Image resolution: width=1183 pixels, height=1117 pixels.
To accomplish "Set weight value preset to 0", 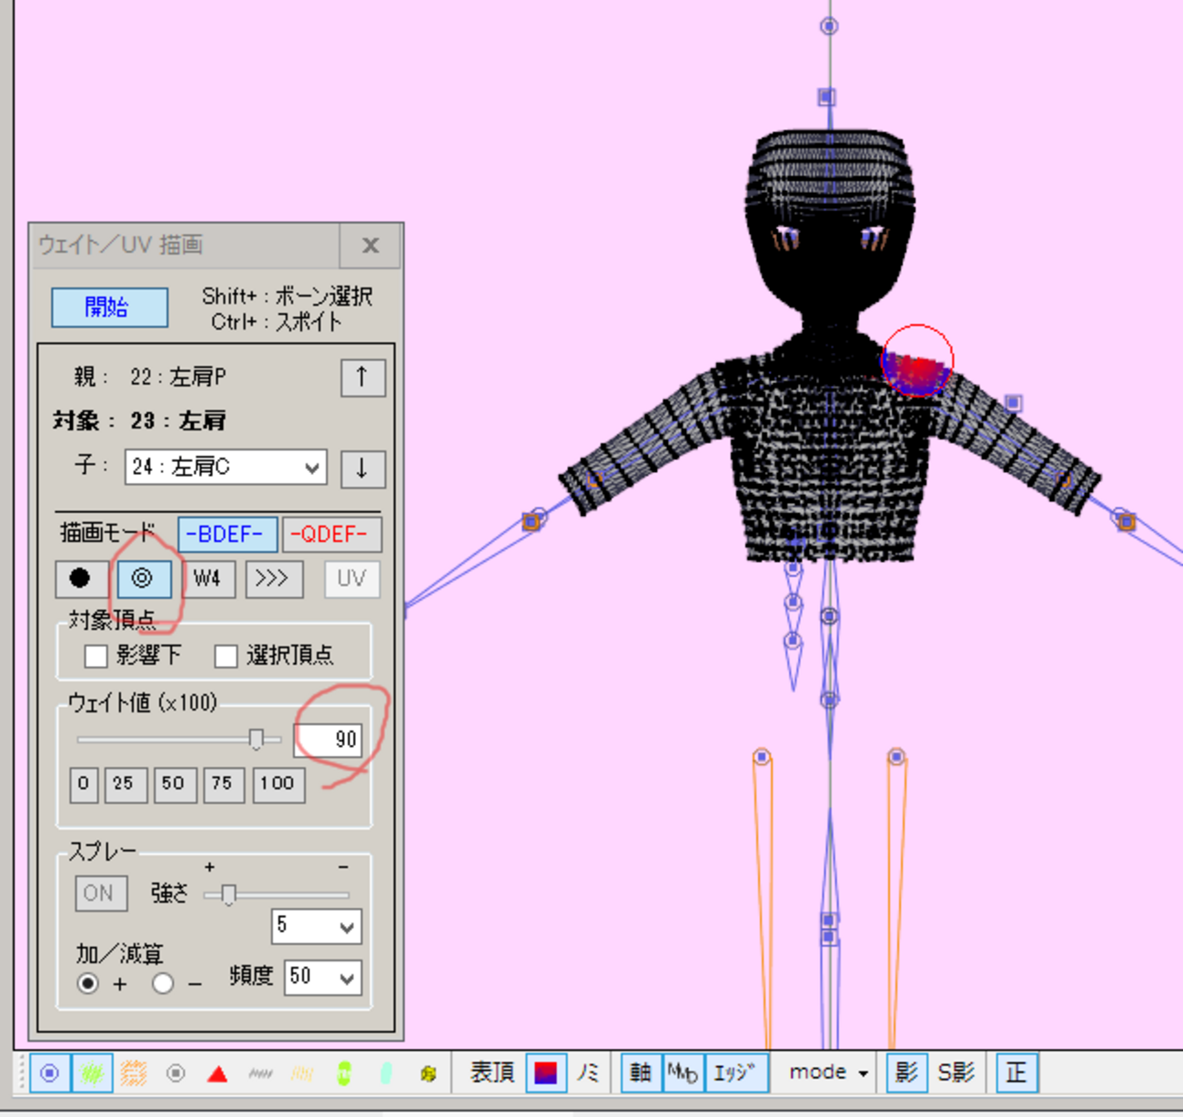I will pyautogui.click(x=84, y=784).
